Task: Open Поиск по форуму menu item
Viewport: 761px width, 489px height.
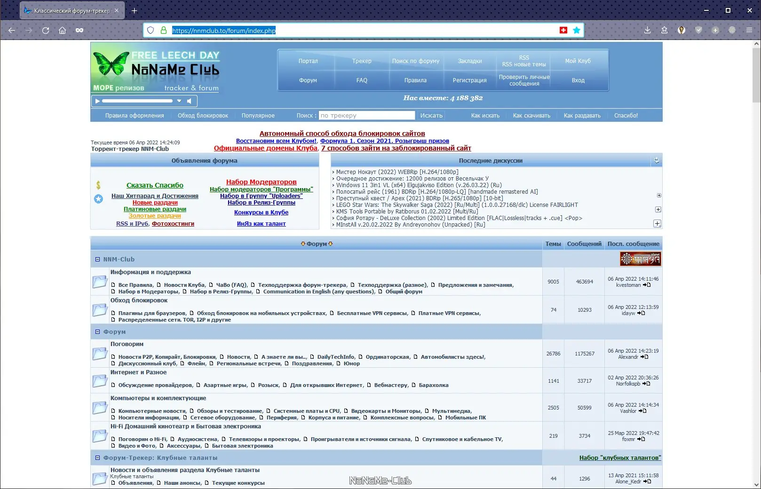Action: click(x=416, y=61)
